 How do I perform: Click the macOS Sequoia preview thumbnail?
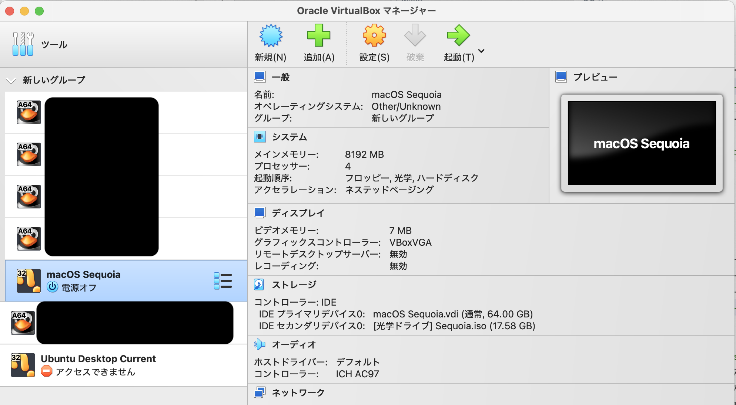tap(642, 143)
